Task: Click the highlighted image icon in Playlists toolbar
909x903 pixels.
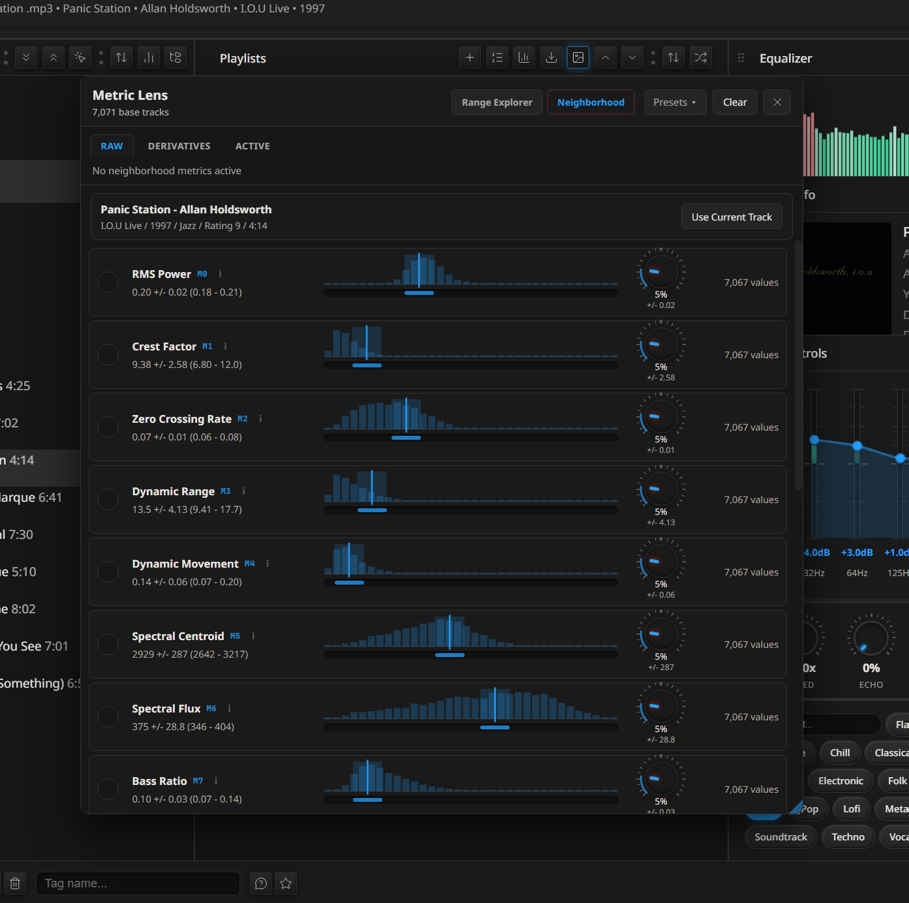Action: coord(578,57)
